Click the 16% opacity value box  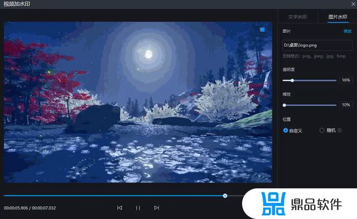pyautogui.click(x=346, y=80)
